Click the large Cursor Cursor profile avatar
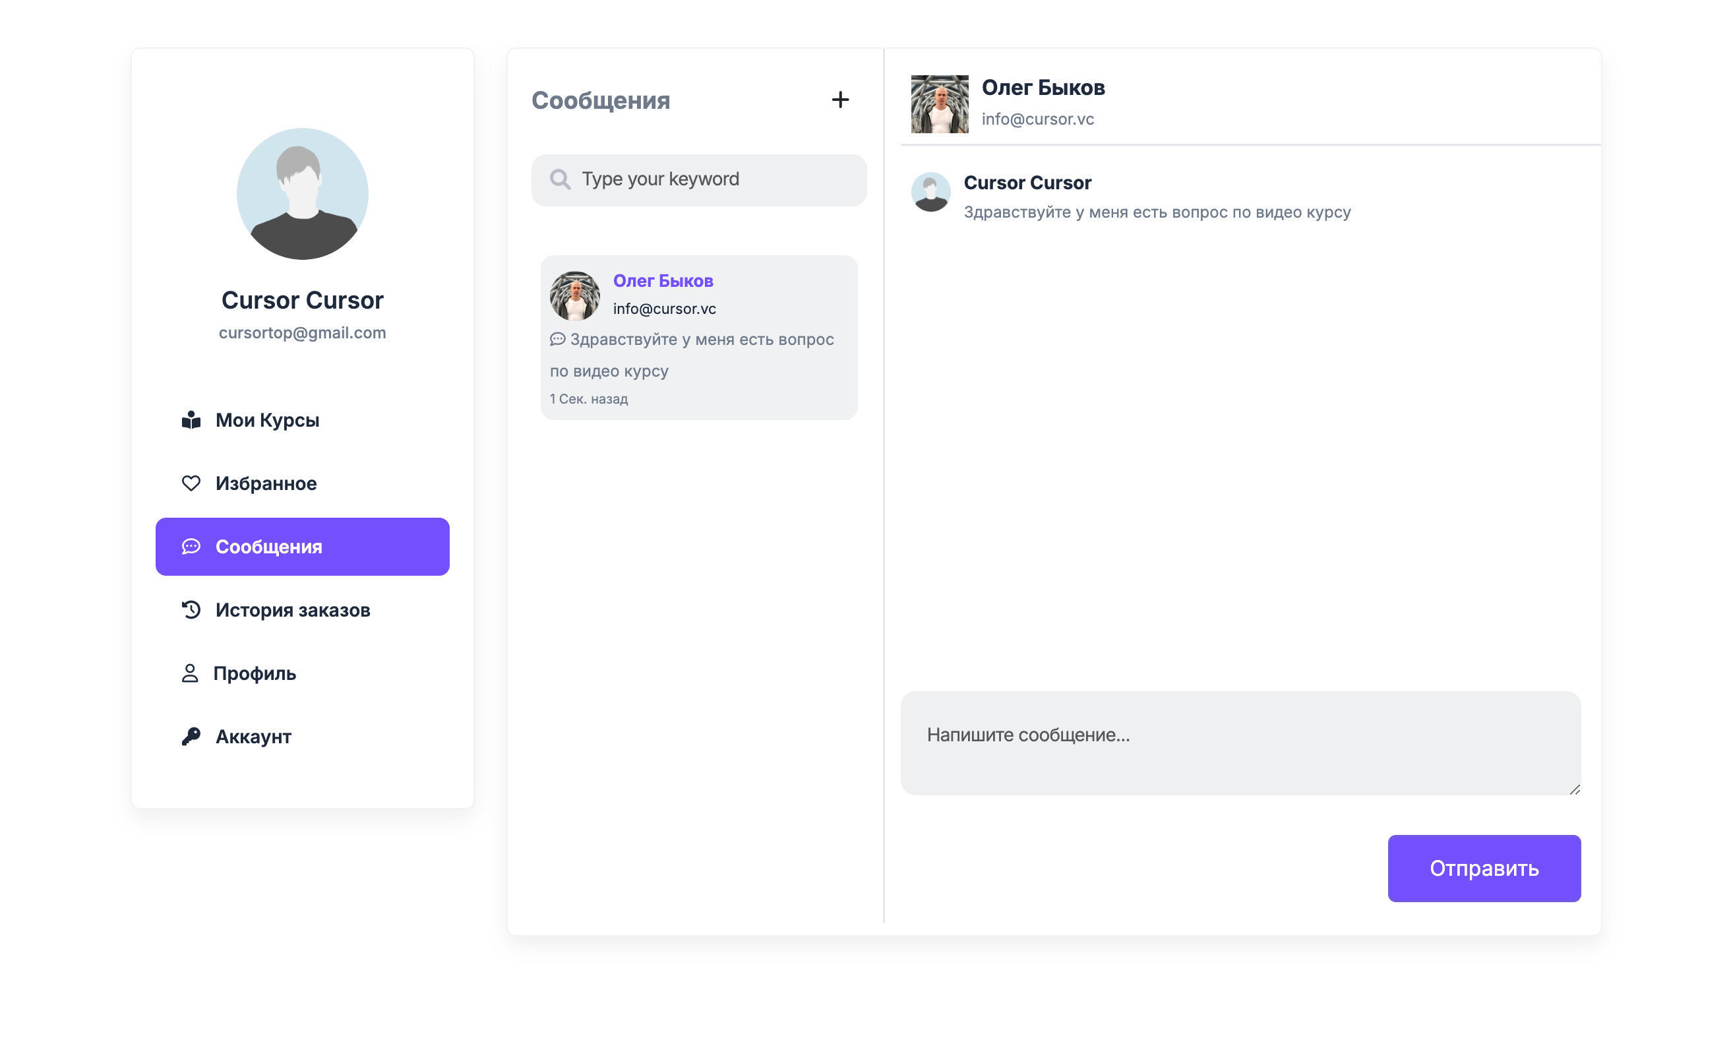Viewport: 1729px width, 1042px height. pyautogui.click(x=303, y=194)
